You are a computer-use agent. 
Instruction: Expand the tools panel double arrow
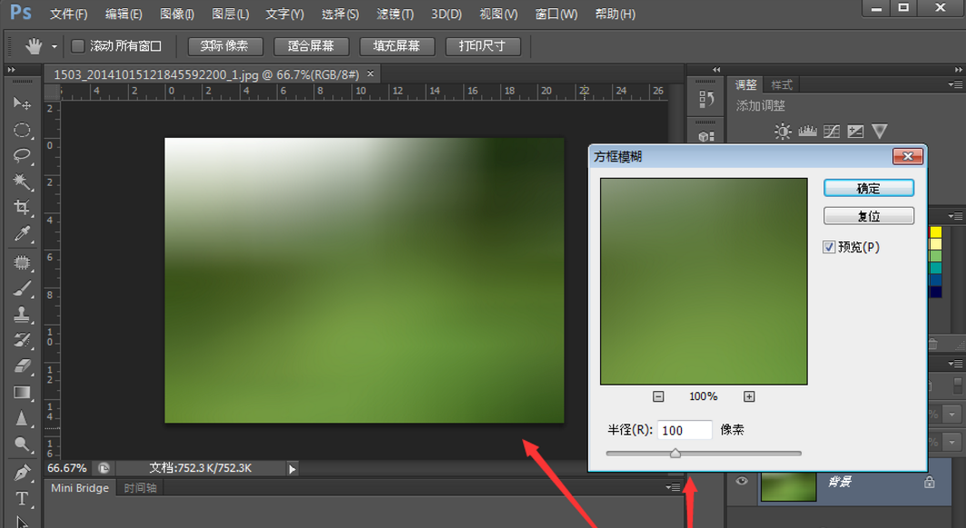point(12,70)
